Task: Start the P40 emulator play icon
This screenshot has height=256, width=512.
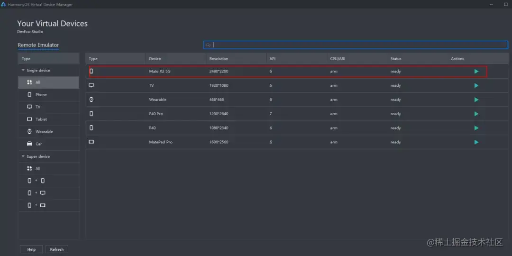Action: point(476,128)
